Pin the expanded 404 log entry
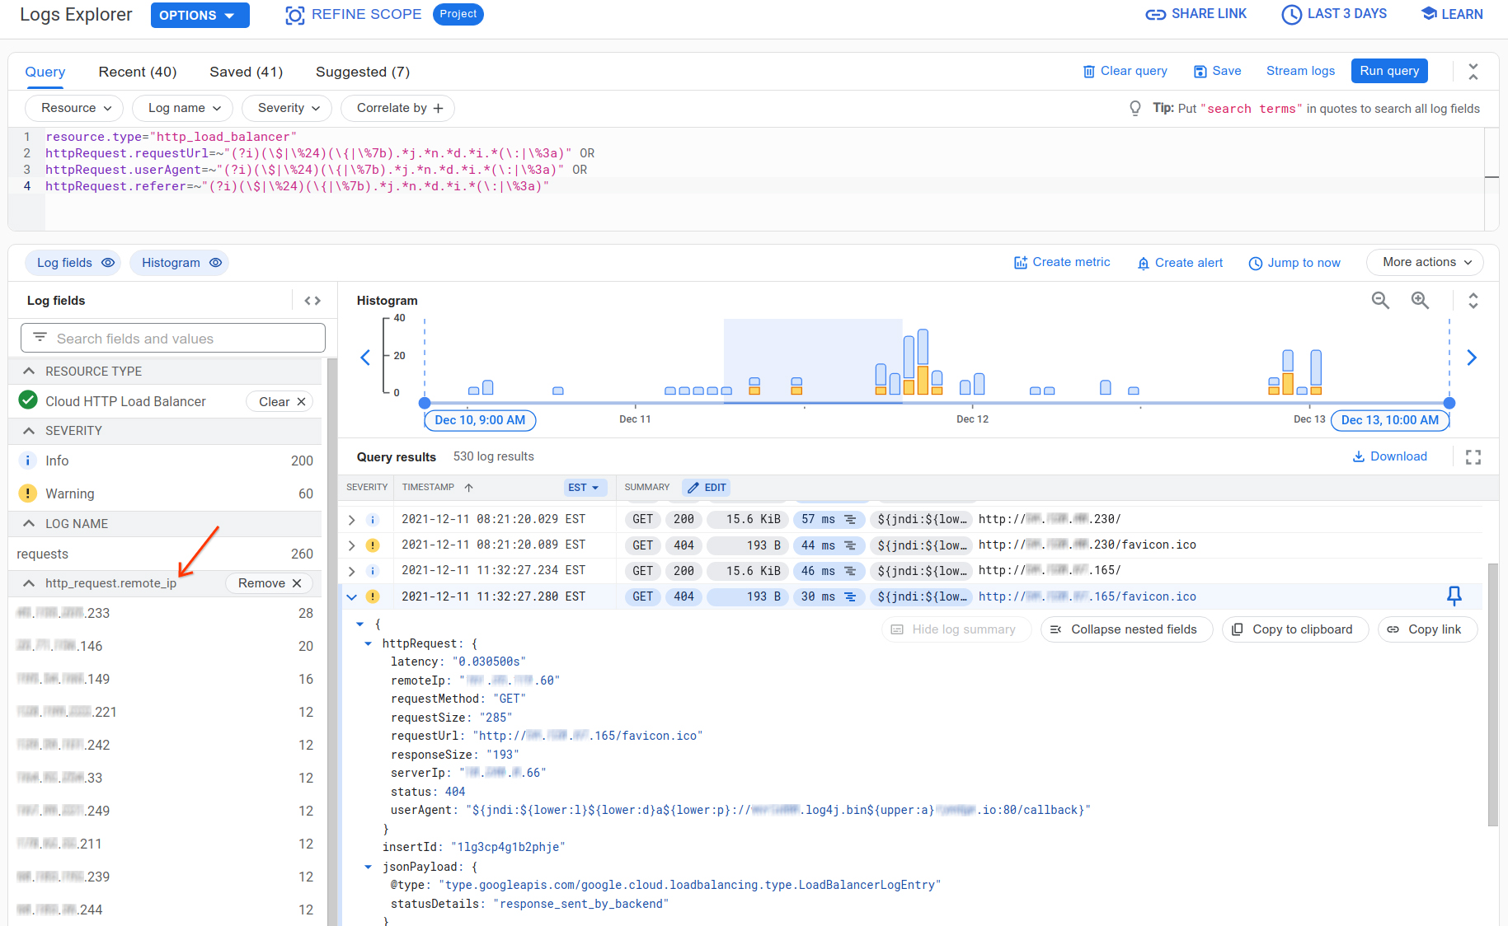The height and width of the screenshot is (926, 1508). 1454,596
